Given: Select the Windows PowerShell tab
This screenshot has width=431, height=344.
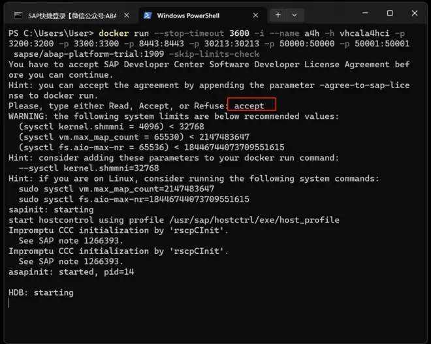Looking at the screenshot, I should pyautogui.click(x=203, y=16).
